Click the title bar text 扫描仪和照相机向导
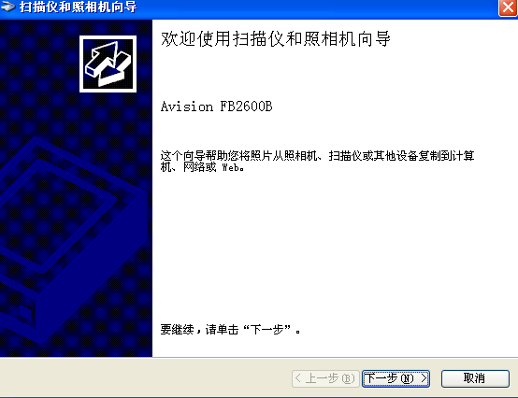This screenshot has height=398, width=518. [78, 7]
